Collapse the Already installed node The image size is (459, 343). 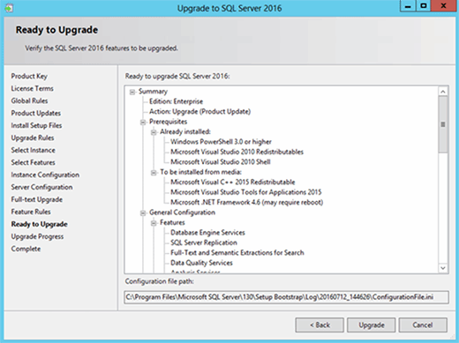pos(154,132)
